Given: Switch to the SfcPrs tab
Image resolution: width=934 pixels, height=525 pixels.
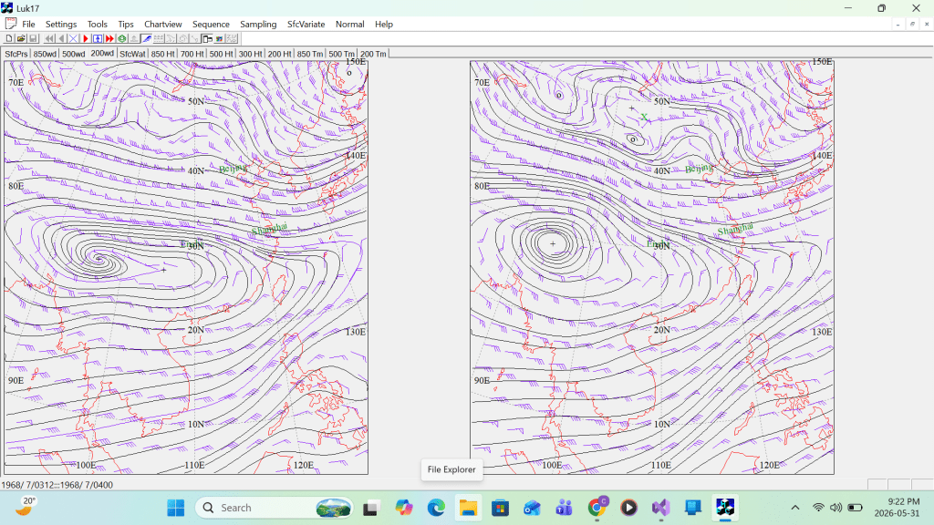Looking at the screenshot, I should 16,54.
